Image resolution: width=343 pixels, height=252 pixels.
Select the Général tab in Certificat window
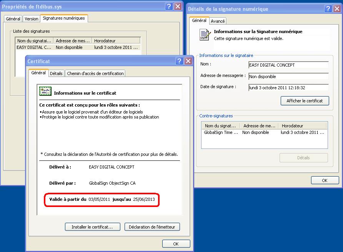pyautogui.click(x=38, y=73)
